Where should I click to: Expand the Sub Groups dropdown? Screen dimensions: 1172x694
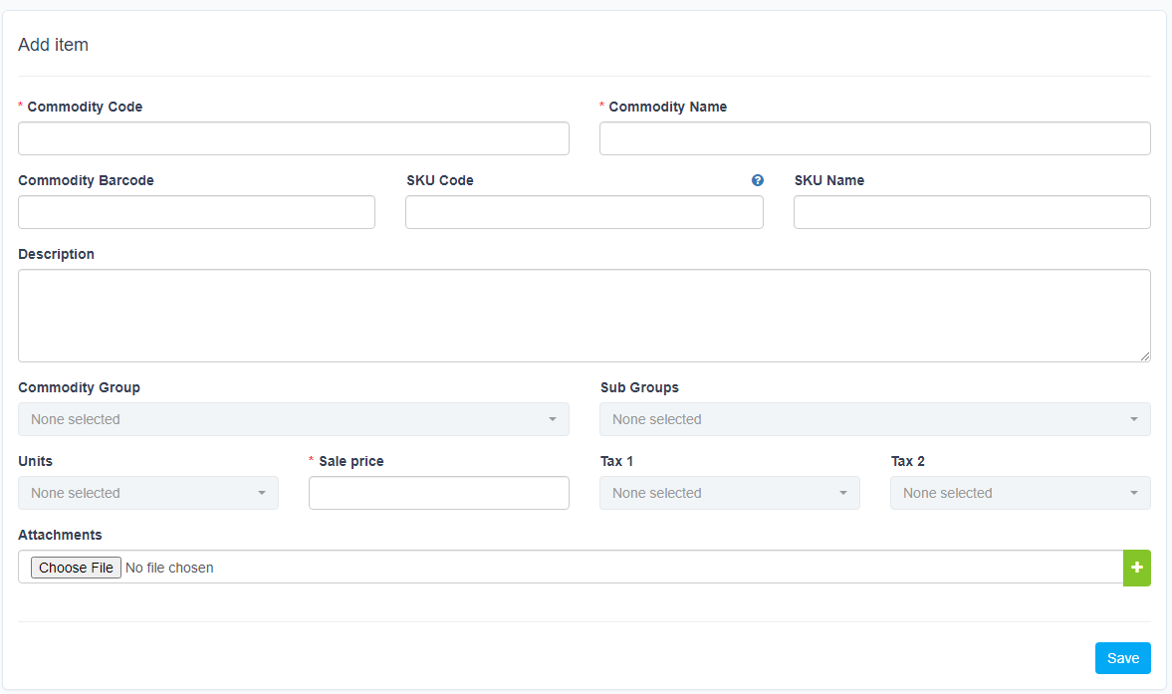(874, 419)
